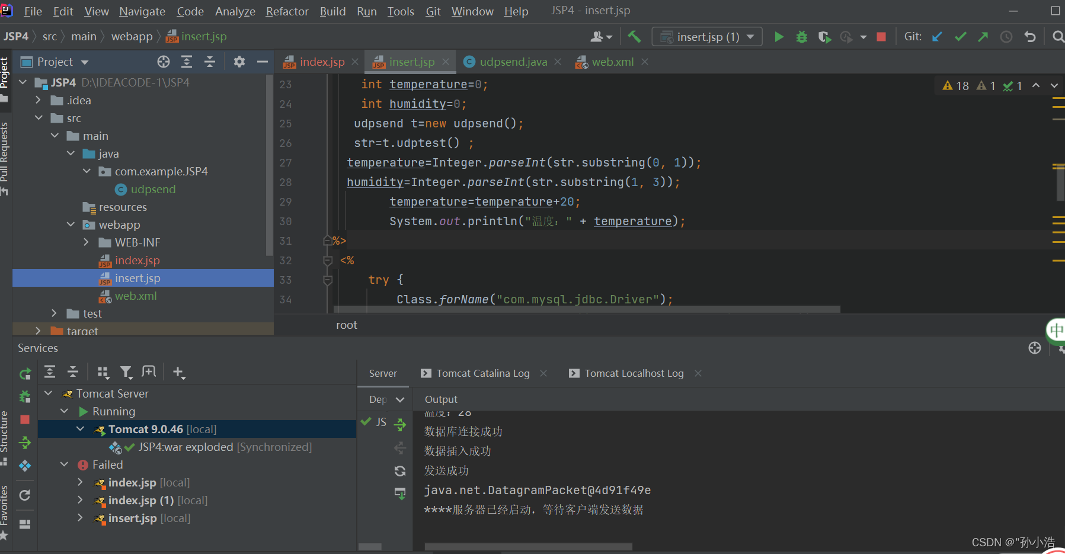This screenshot has height=554, width=1065.
Task: Open Pull Requests side tool window
Action: pyautogui.click(x=4, y=159)
